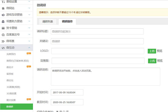Open 留言板 in sidebar
168x112 pixels.
[x=10, y=74]
